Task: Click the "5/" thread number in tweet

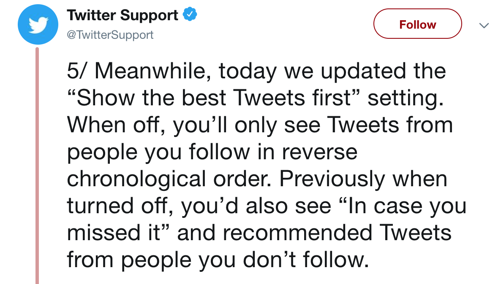Action: [77, 70]
